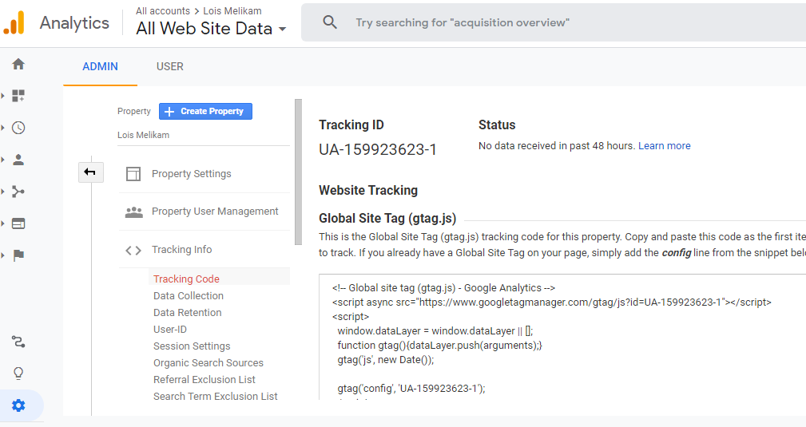Click the 'Status' heading text

coord(497,125)
